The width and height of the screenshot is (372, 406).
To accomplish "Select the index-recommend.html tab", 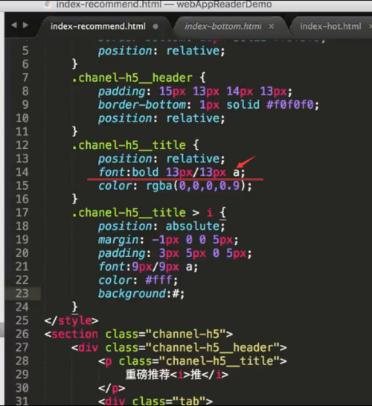I will click(98, 26).
